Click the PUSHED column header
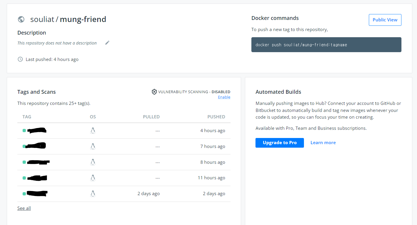The height and width of the screenshot is (225, 417). coord(216,117)
